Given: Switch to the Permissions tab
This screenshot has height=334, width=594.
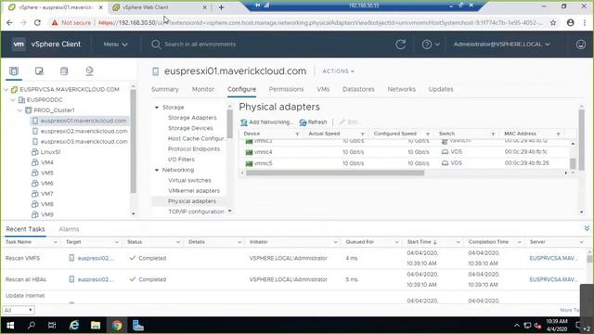Looking at the screenshot, I should (286, 89).
